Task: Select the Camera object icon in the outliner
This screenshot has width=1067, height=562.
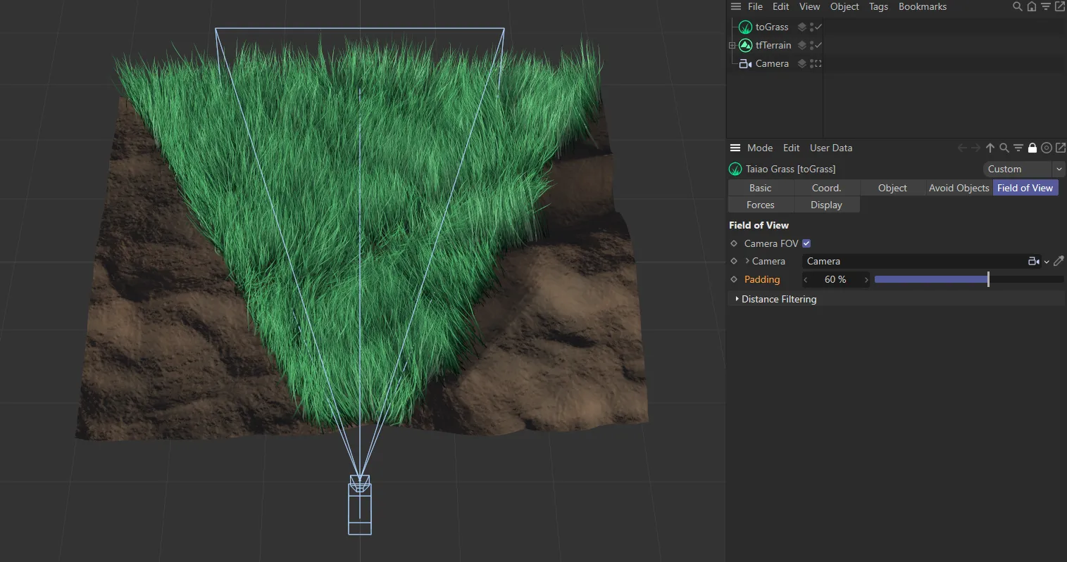Action: [x=744, y=63]
